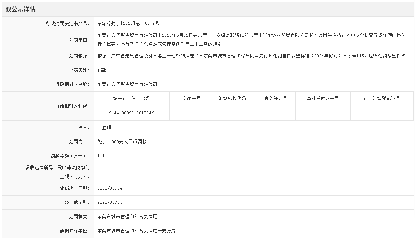Screen dimensions: 415x241
Task: Click the 处罚事由 description text
Action: coord(251,40)
